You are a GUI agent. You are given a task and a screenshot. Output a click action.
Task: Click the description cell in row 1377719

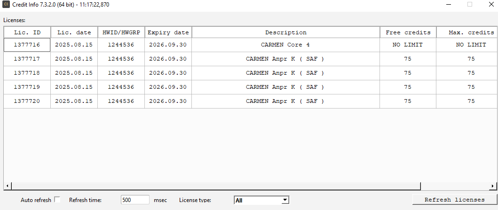pos(286,87)
